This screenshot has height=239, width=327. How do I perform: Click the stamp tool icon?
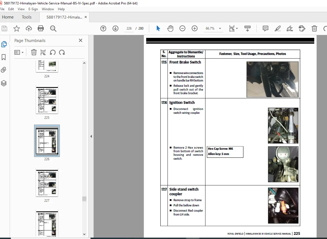302,28
